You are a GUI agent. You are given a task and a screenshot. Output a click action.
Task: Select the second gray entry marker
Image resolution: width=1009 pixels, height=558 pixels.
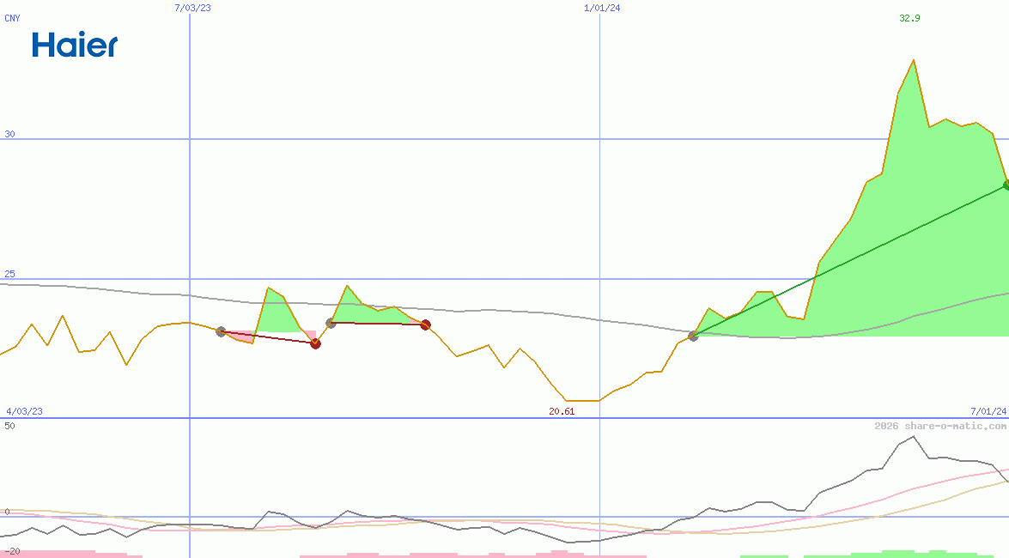point(331,323)
